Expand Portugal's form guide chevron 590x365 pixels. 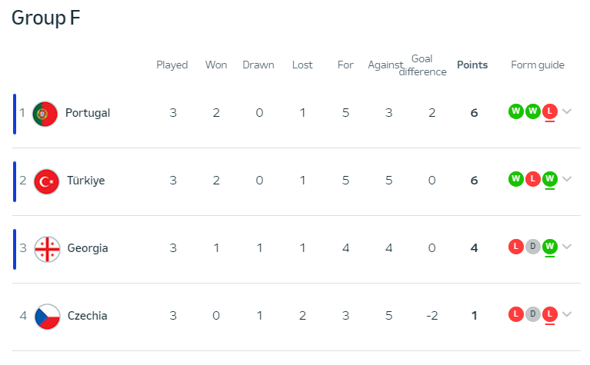click(x=567, y=111)
